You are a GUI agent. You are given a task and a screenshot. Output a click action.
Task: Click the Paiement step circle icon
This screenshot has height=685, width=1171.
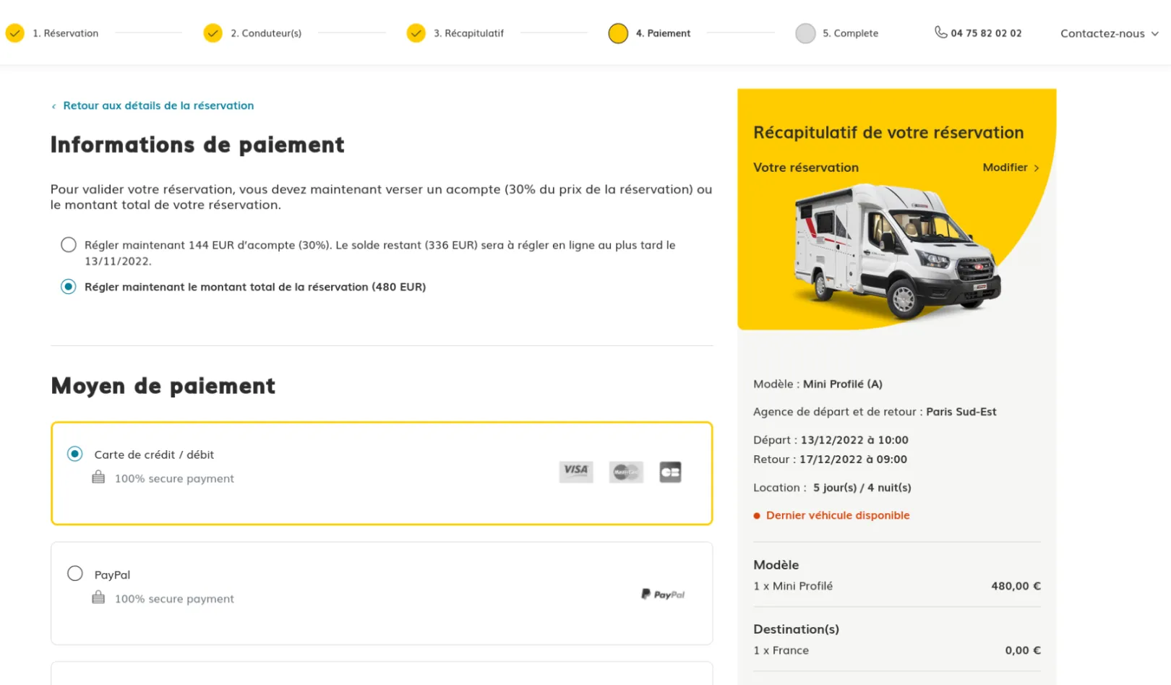coord(618,33)
